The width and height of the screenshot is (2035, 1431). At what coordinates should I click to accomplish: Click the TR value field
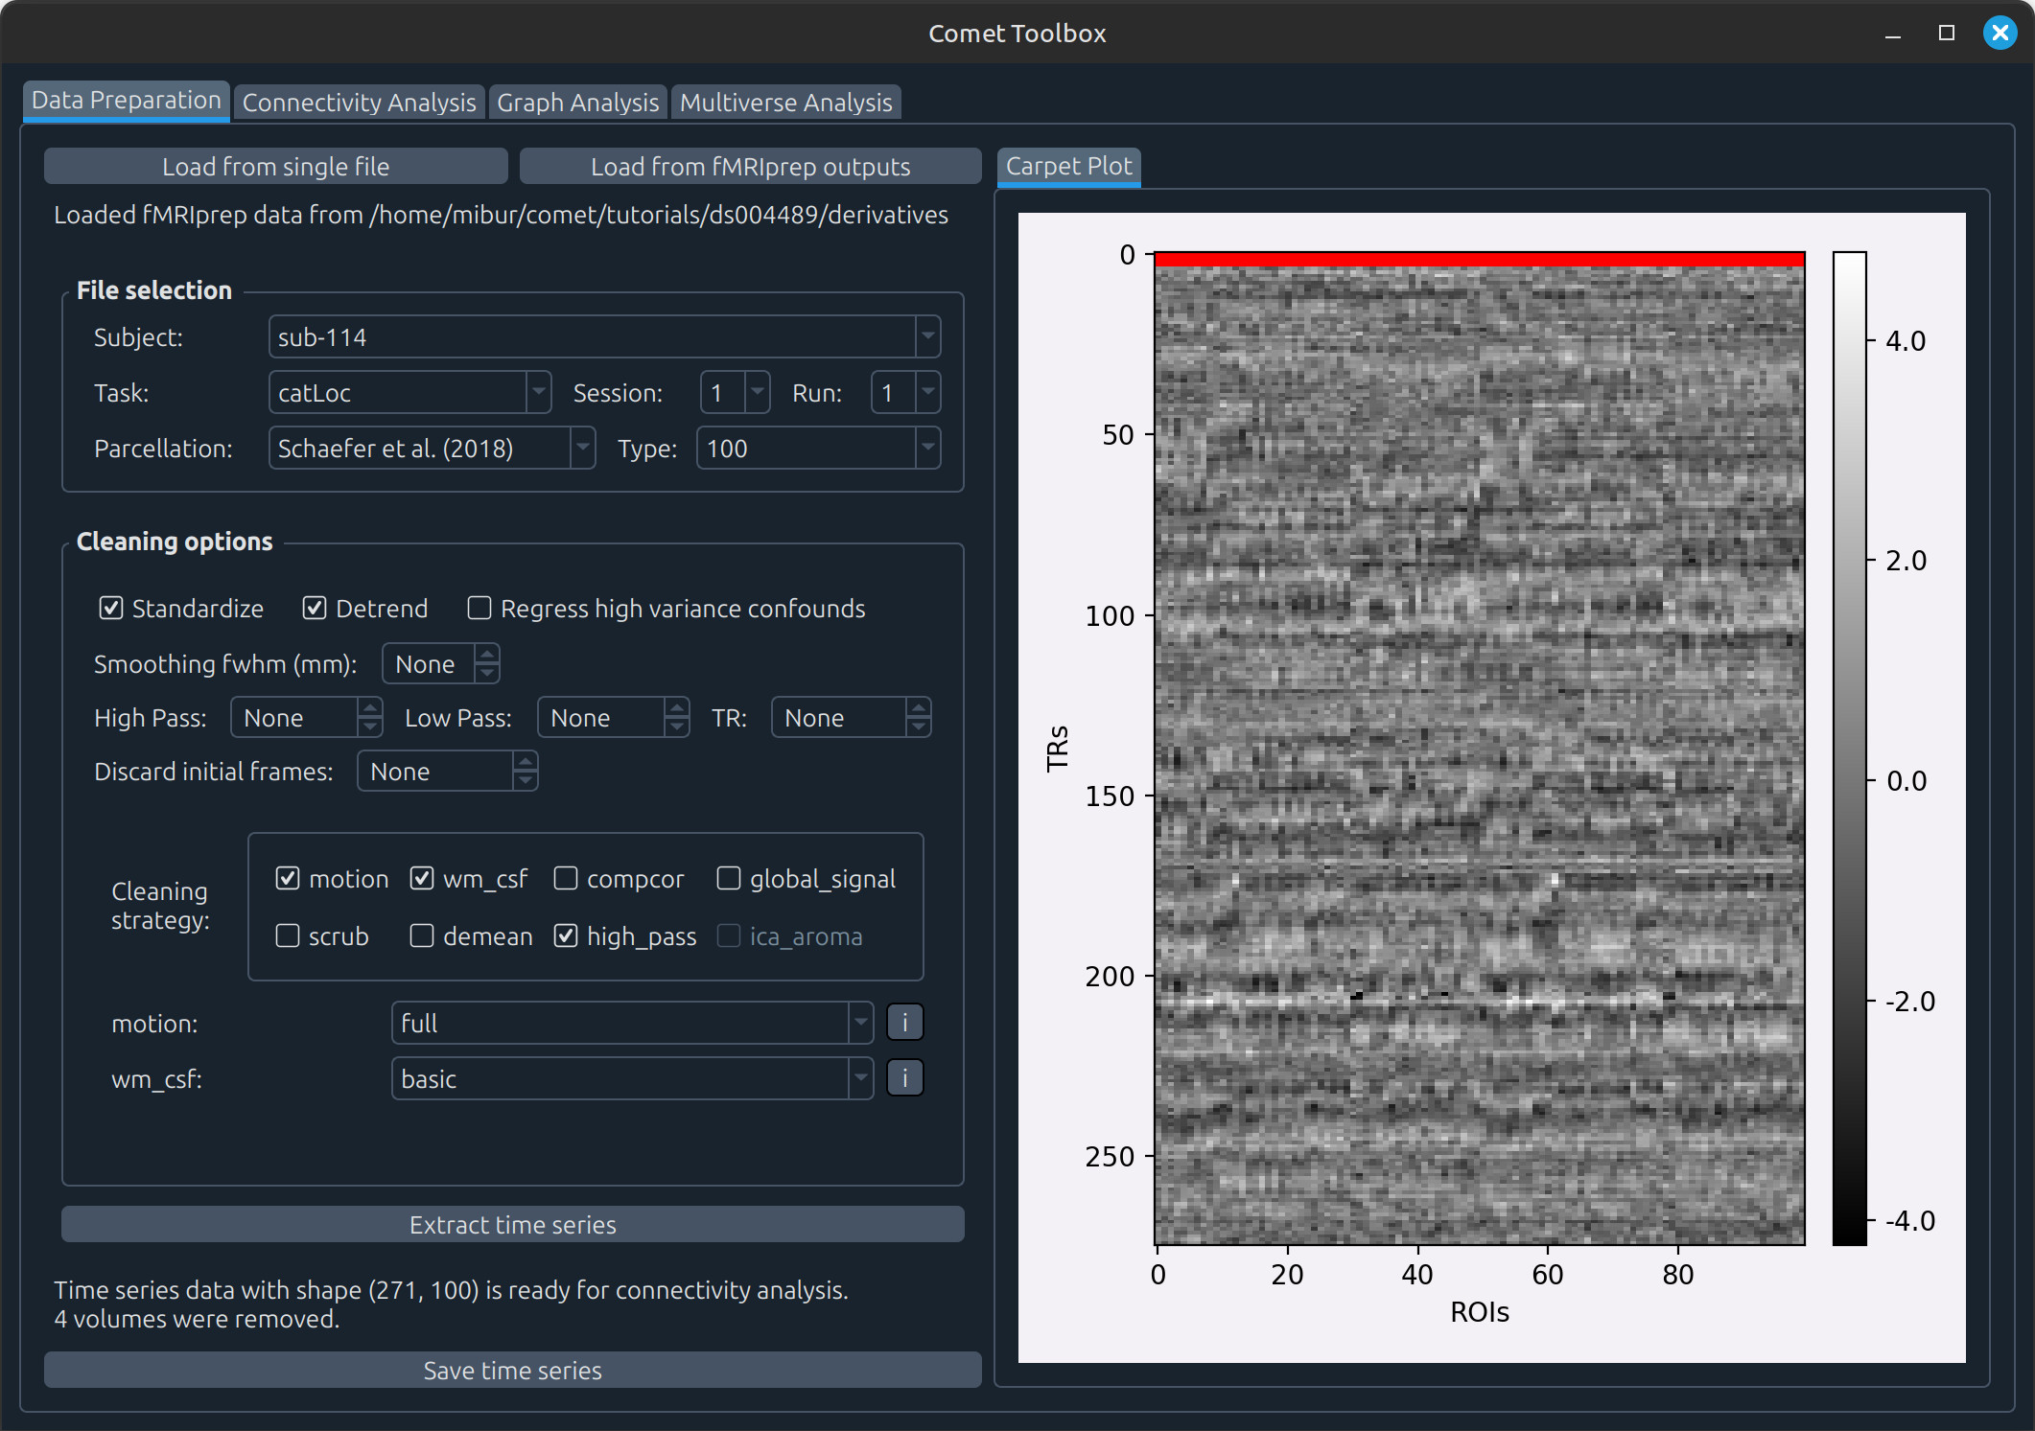pos(851,718)
